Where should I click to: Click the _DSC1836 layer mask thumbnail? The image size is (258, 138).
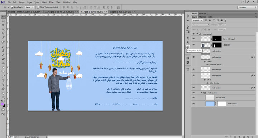point(217,45)
